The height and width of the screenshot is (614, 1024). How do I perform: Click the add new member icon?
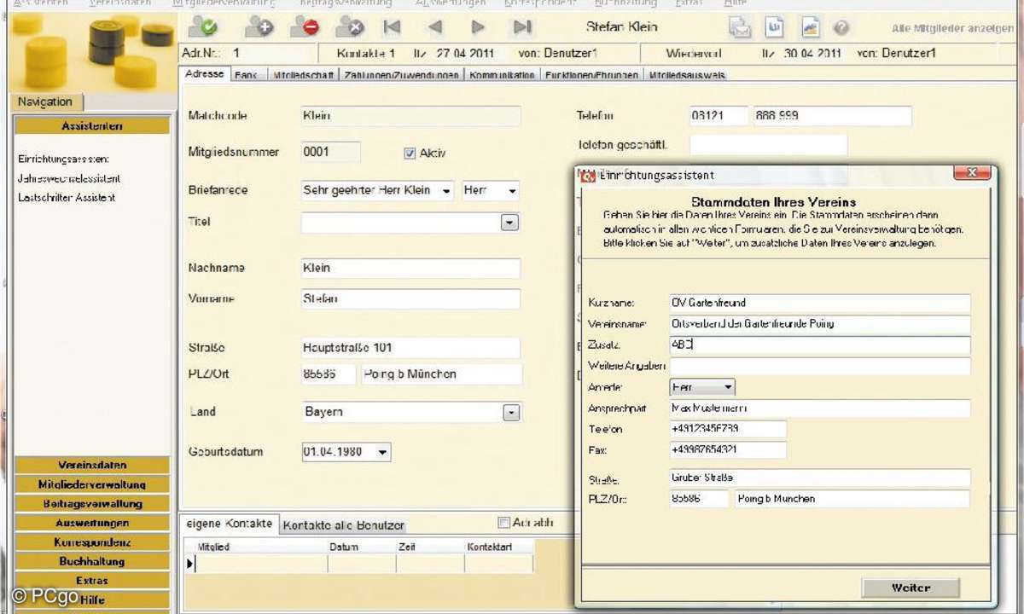click(x=259, y=26)
